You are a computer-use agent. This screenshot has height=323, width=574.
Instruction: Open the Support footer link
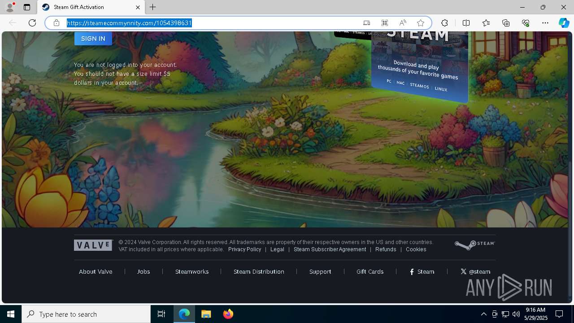pyautogui.click(x=320, y=271)
